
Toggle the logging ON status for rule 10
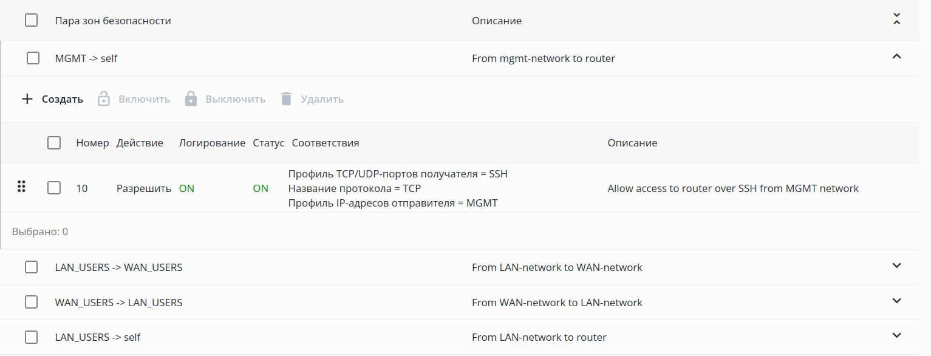186,188
